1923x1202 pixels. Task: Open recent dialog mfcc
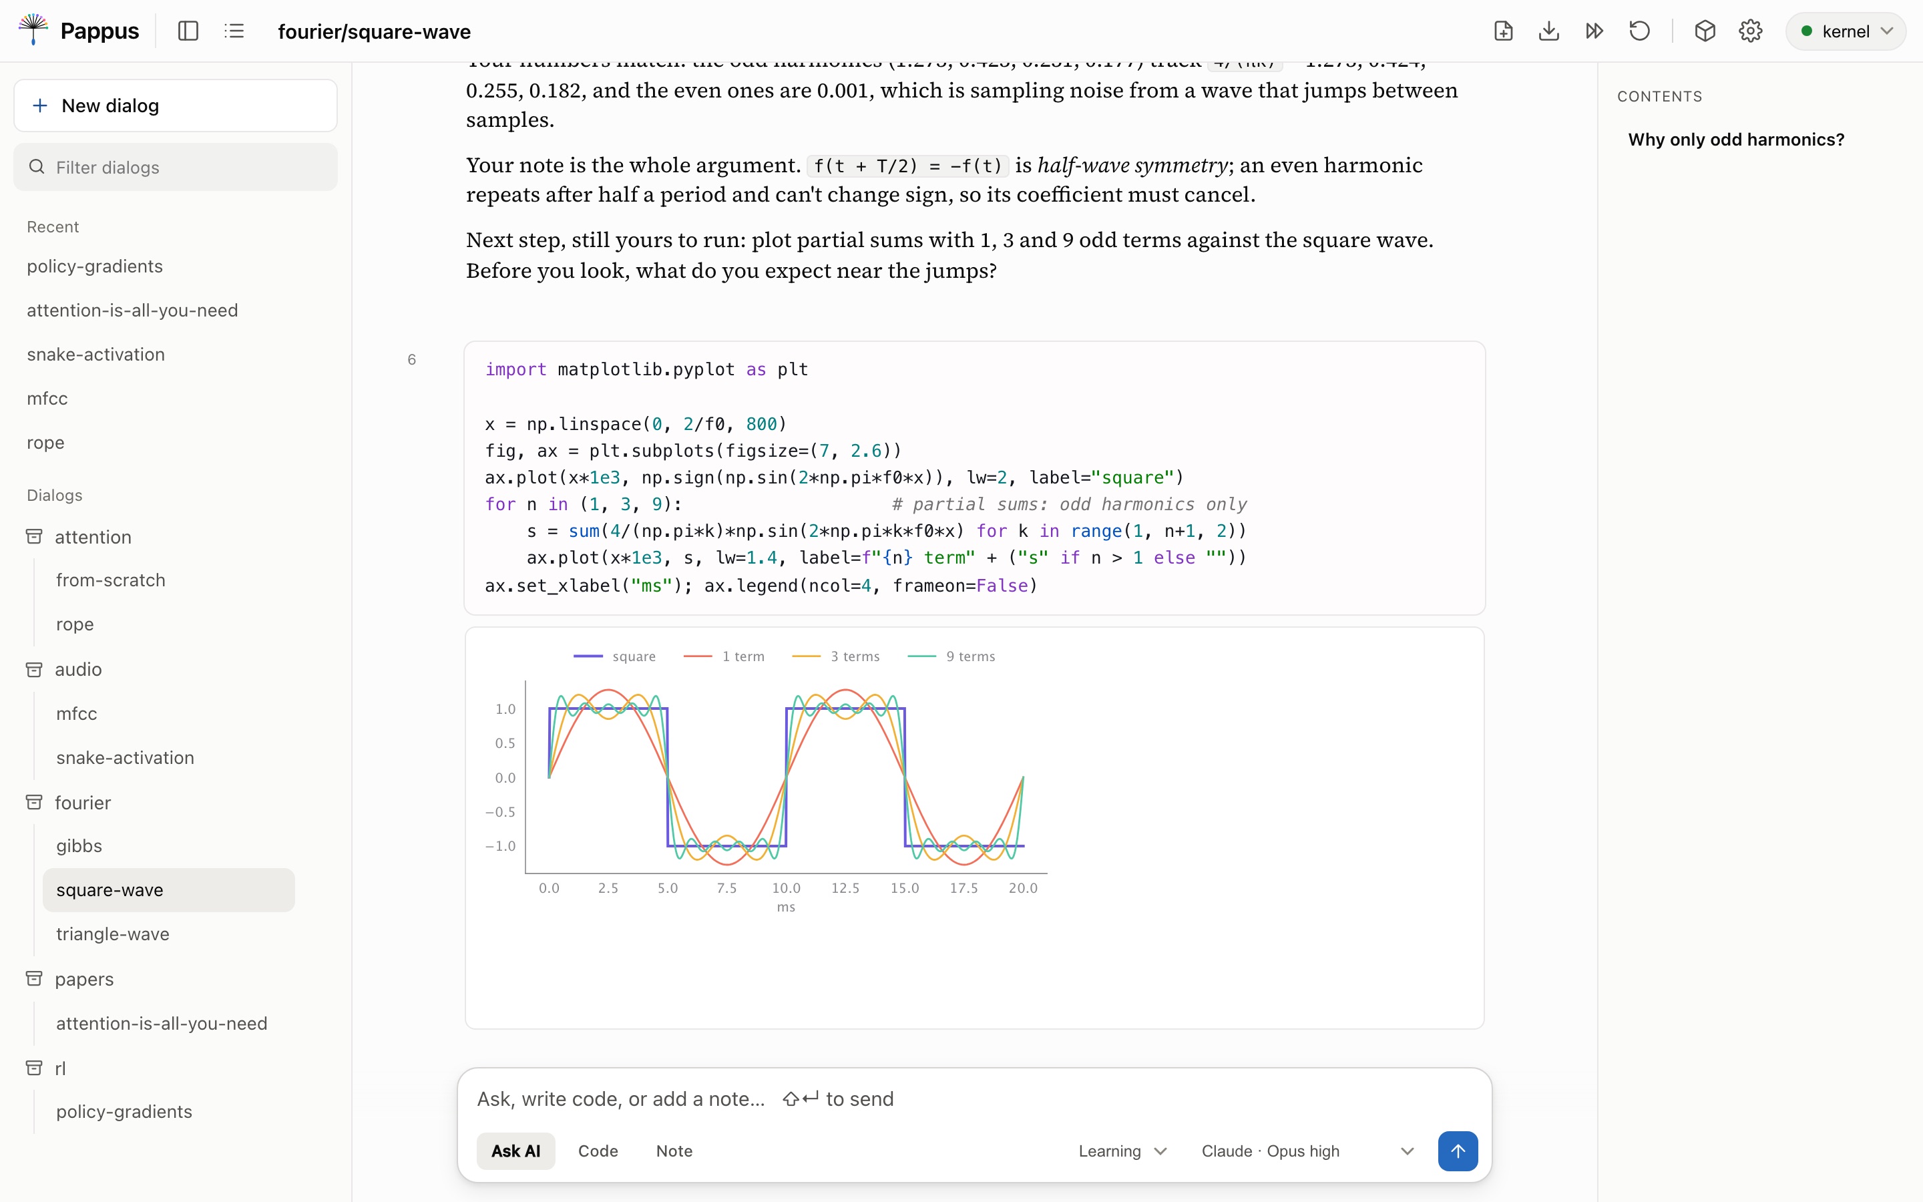coord(47,398)
